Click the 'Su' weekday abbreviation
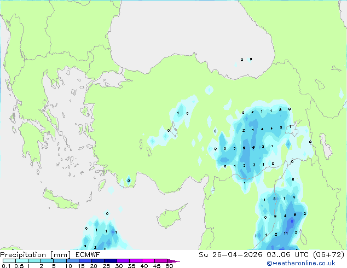Image resolution: width=347 pixels, height=268 pixels. pyautogui.click(x=203, y=255)
